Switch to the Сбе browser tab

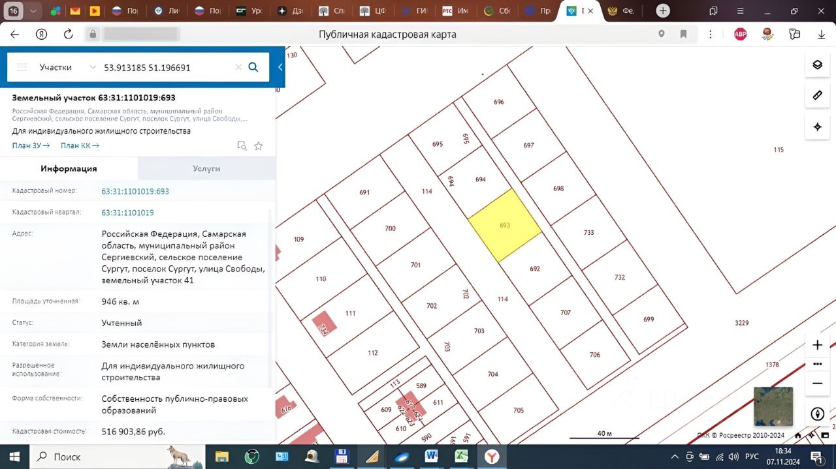[x=498, y=11]
